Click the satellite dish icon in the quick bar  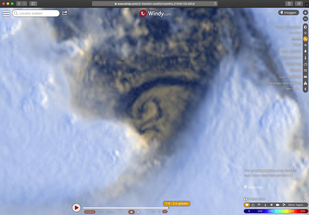[284, 205]
